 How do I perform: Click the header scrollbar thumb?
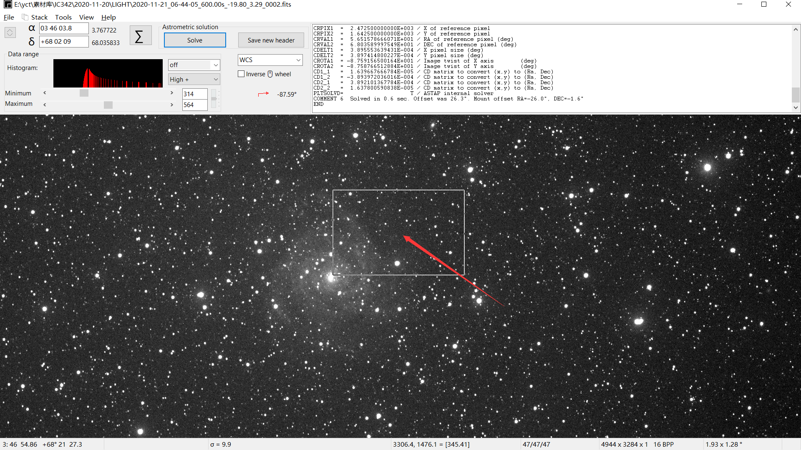pyautogui.click(x=796, y=95)
